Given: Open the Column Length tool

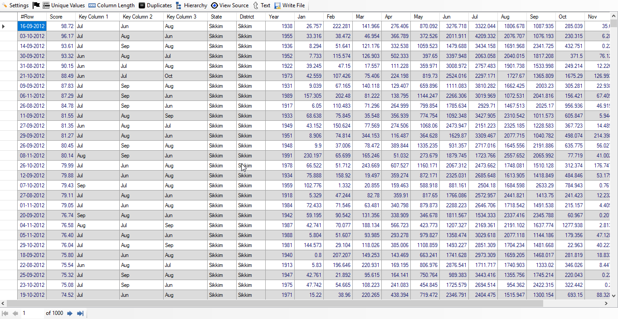Looking at the screenshot, I should point(111,5).
